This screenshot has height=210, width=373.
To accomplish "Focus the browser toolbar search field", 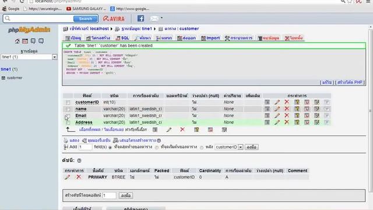I will click(38, 19).
